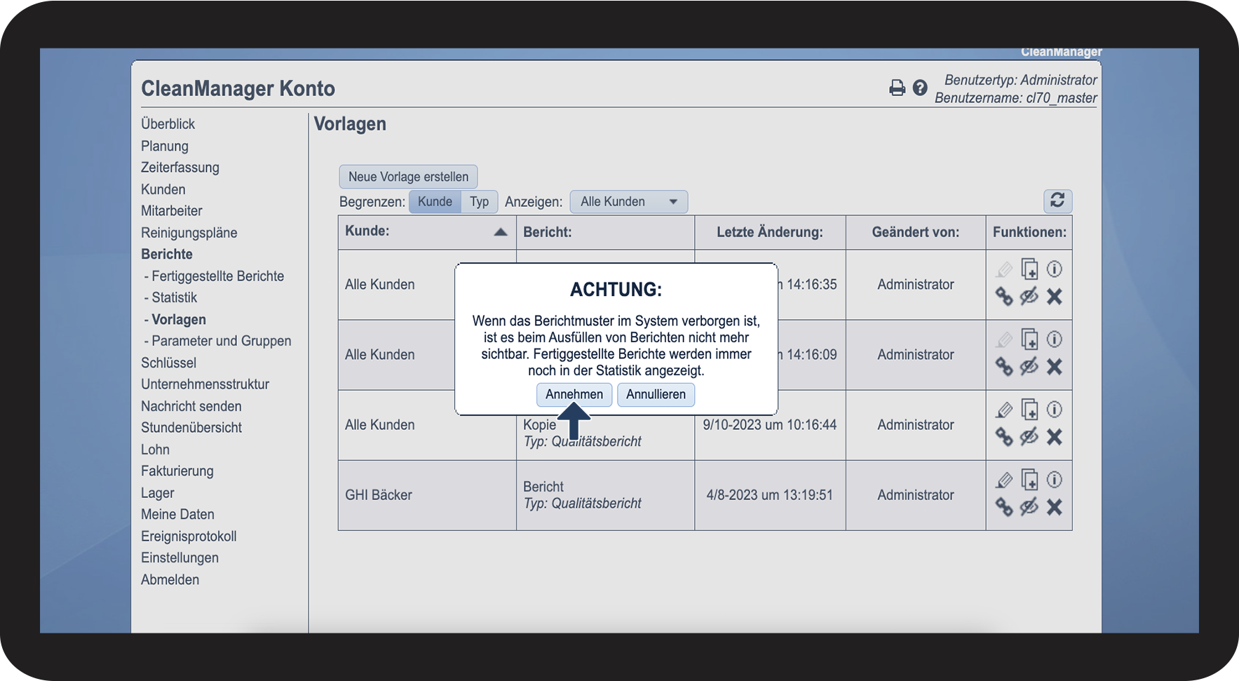Sort by Kunde column arrow
The width and height of the screenshot is (1239, 681).
pos(500,232)
